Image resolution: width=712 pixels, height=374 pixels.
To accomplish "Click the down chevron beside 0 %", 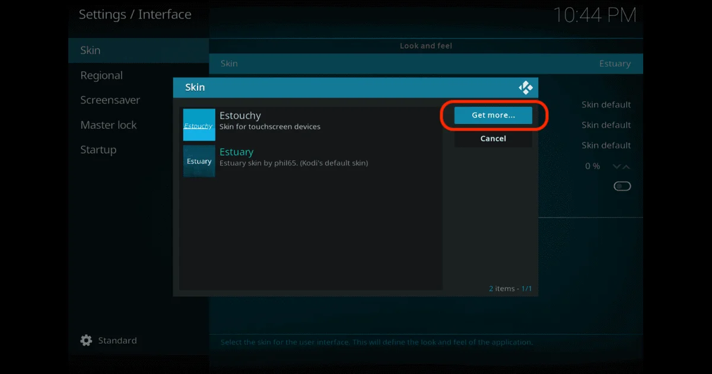I will pyautogui.click(x=617, y=166).
